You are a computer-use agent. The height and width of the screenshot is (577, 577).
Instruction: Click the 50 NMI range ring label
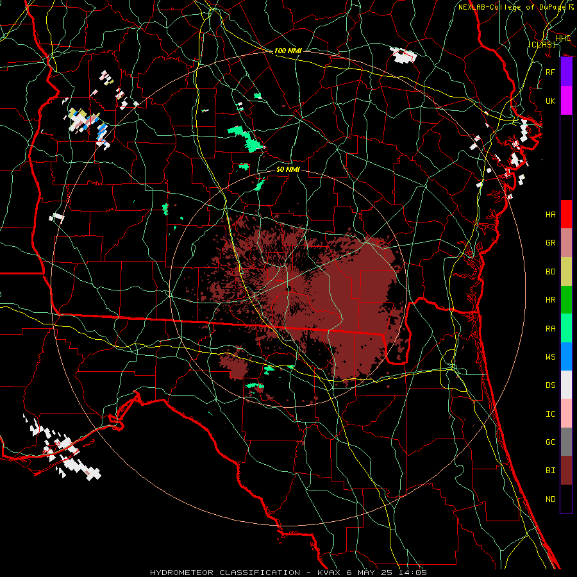(x=288, y=169)
